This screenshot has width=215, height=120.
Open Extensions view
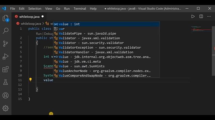point(5,69)
